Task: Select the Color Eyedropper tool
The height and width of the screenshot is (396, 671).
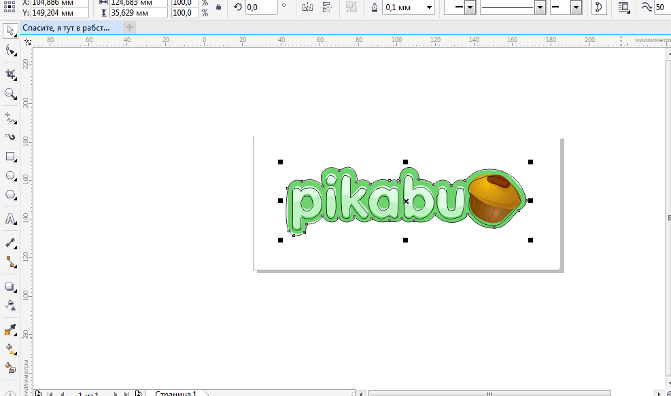Action: (10, 330)
